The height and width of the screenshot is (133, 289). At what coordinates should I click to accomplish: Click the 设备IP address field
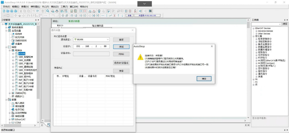click(91, 47)
